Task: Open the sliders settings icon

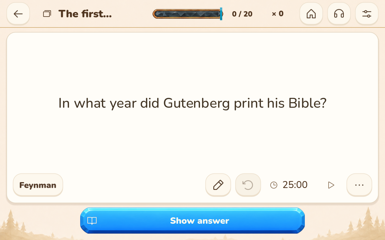Action: point(367,14)
